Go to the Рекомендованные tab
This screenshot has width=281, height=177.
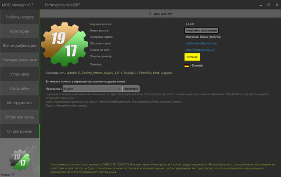20,60
